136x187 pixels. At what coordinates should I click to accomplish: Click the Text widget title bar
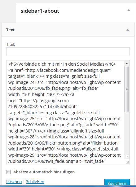point(68,30)
